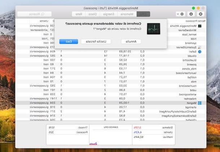Screen dimensions: 220x152
Task: Click the Sistema percentage value
Action: click(x=137, y=128)
